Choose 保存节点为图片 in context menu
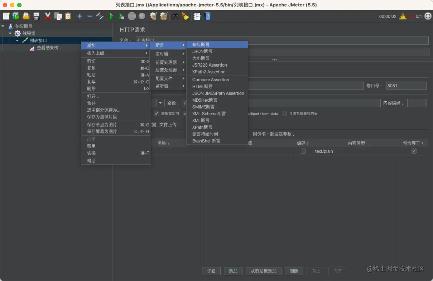 pos(116,125)
